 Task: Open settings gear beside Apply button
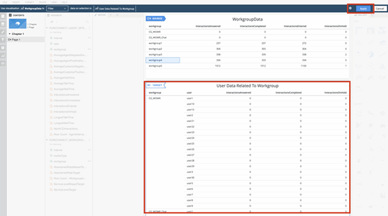point(350,8)
